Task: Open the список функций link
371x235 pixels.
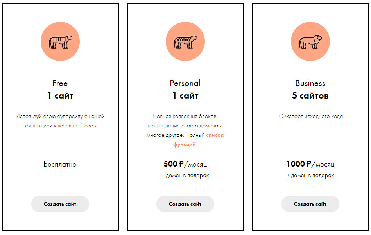Action: point(198,140)
